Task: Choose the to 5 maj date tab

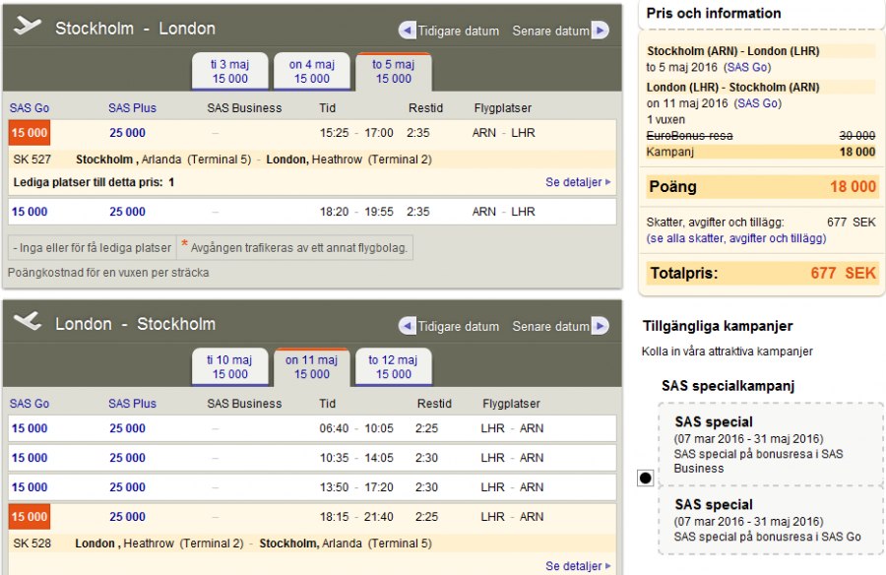Action: point(393,71)
